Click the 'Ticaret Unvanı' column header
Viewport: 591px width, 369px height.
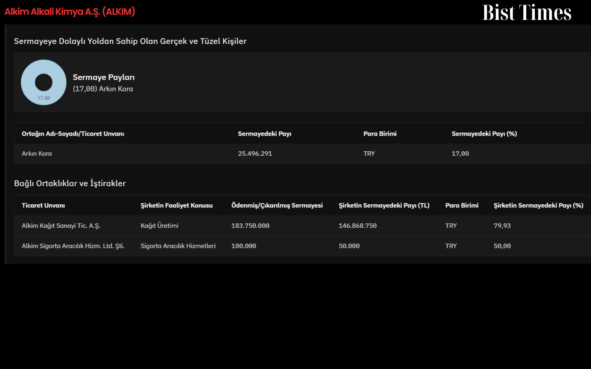coord(43,206)
